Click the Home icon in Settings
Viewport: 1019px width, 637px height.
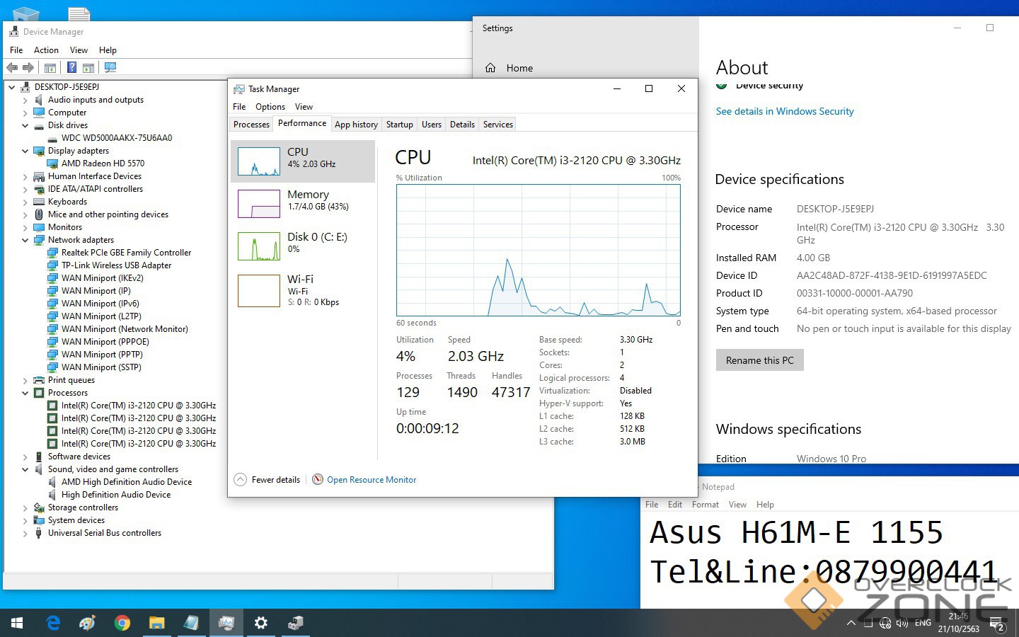[490, 68]
